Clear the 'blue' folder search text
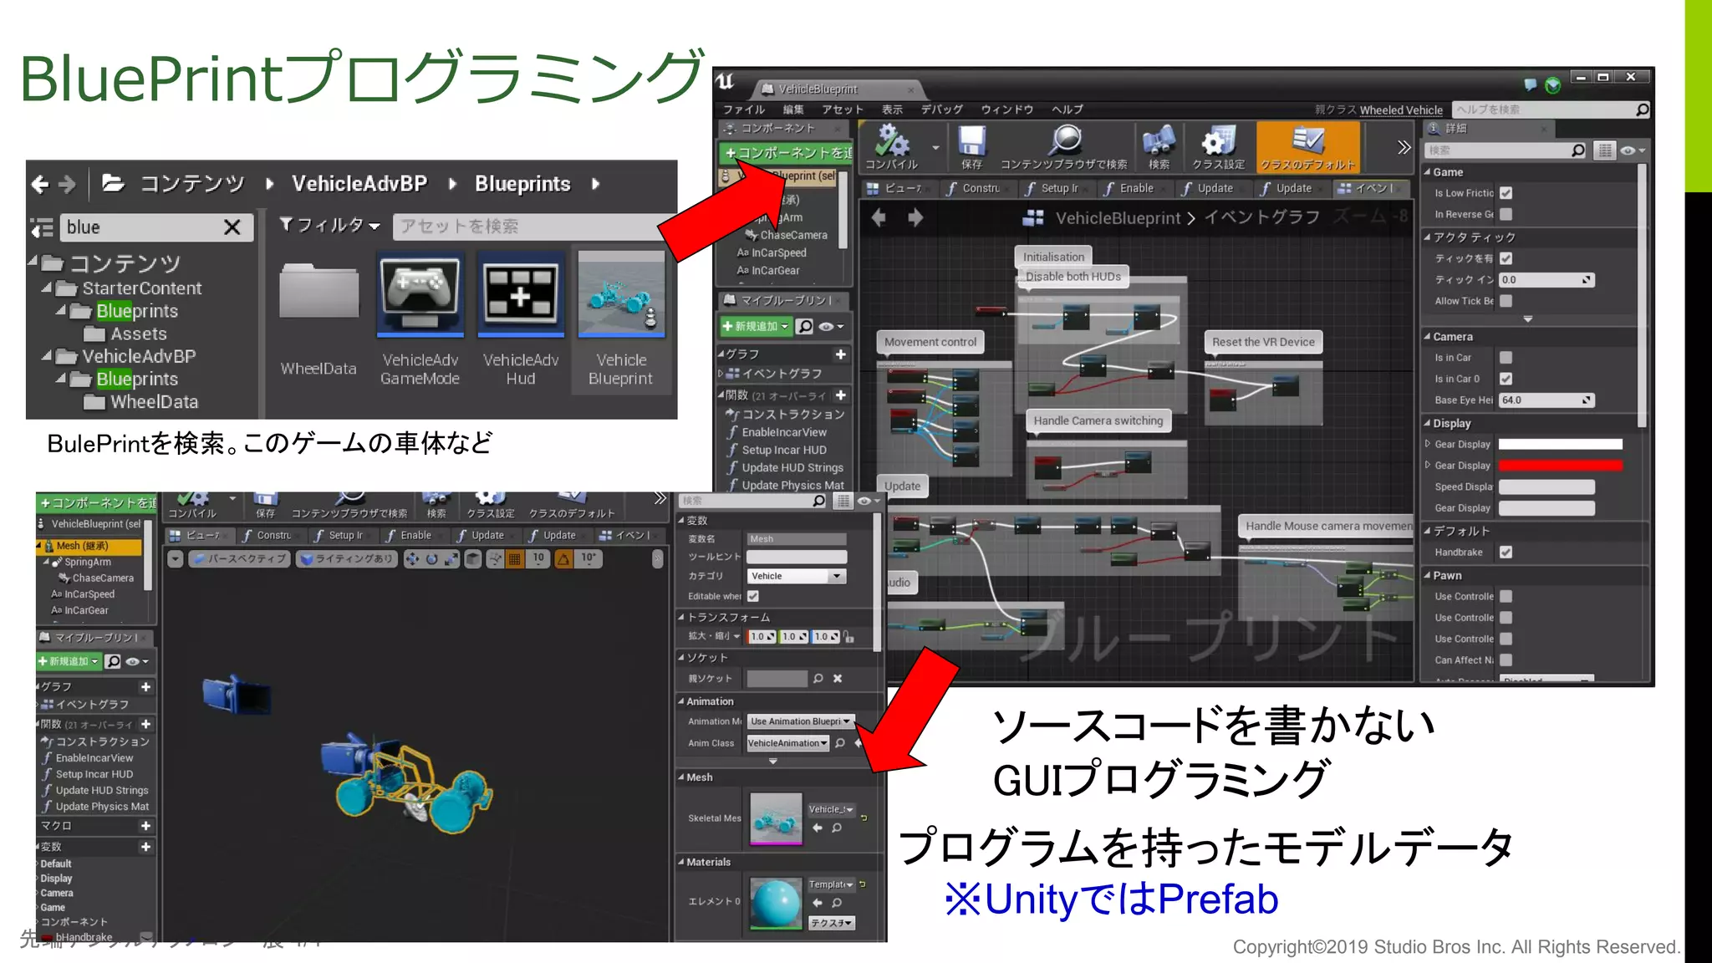This screenshot has height=963, width=1712. pos(232,227)
